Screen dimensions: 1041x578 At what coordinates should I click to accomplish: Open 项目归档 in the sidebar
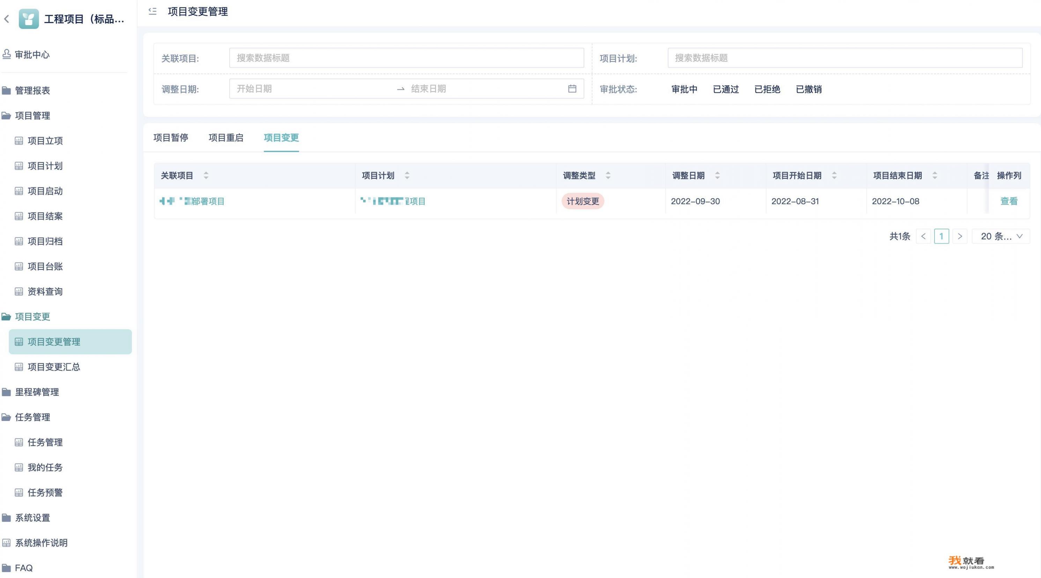39,241
